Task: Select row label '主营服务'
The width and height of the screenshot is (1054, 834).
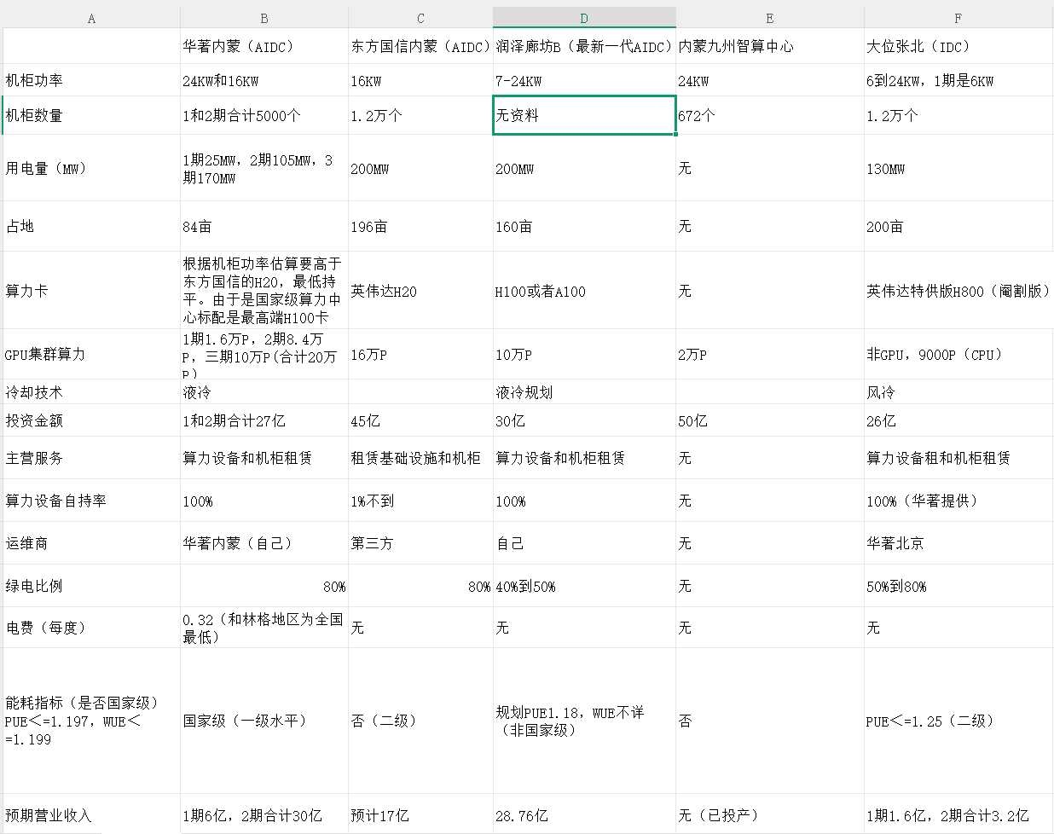Action: [91, 458]
